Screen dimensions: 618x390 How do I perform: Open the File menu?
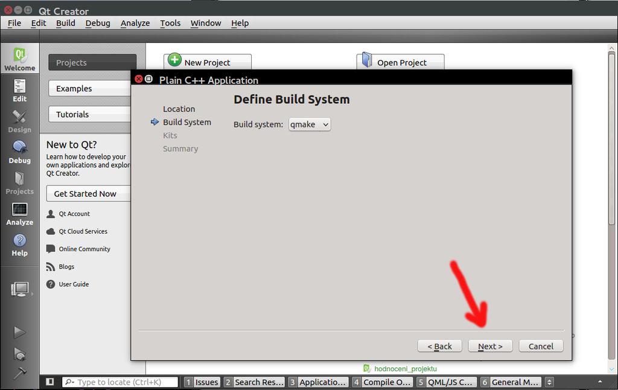[14, 23]
